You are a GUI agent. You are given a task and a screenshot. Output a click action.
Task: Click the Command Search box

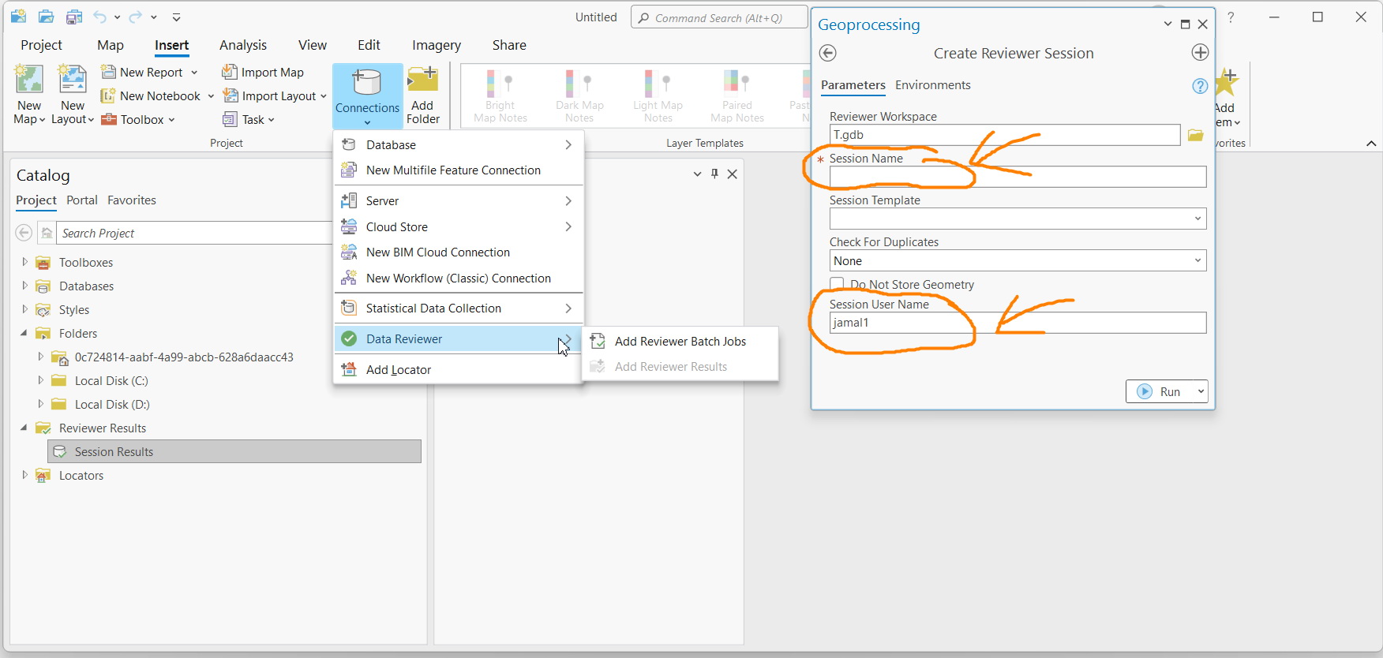[x=719, y=17]
